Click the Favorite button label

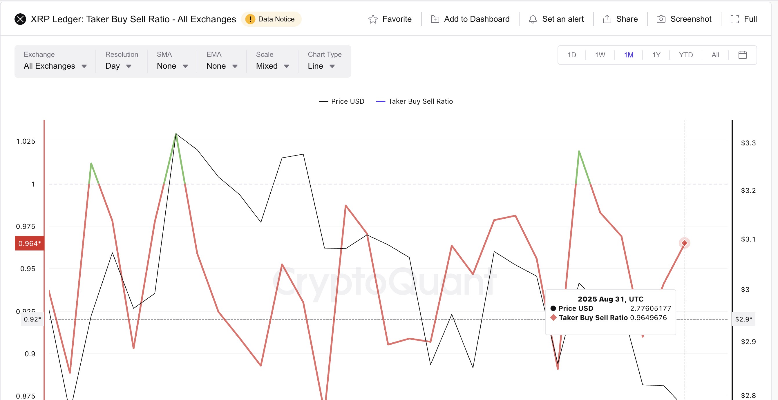pyautogui.click(x=397, y=19)
